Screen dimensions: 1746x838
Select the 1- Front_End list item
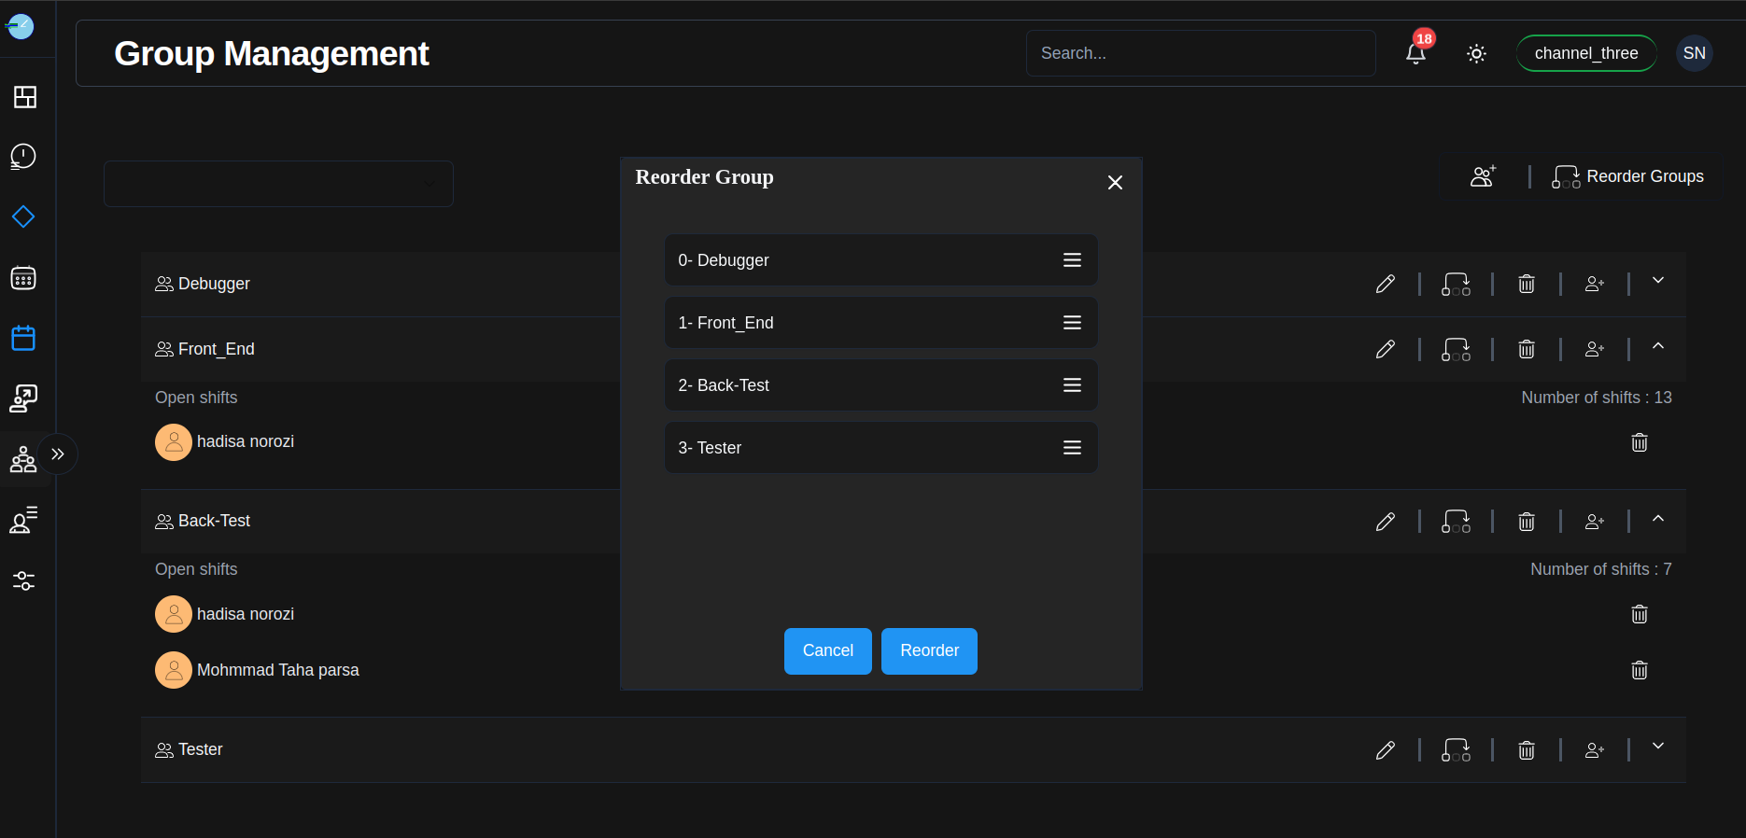(x=880, y=323)
